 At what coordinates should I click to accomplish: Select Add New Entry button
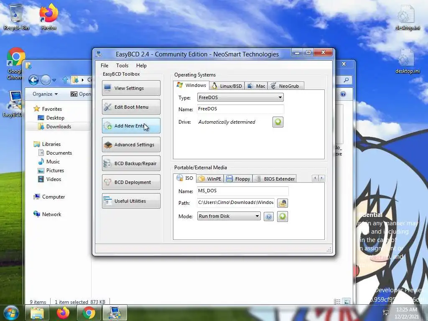tap(131, 126)
